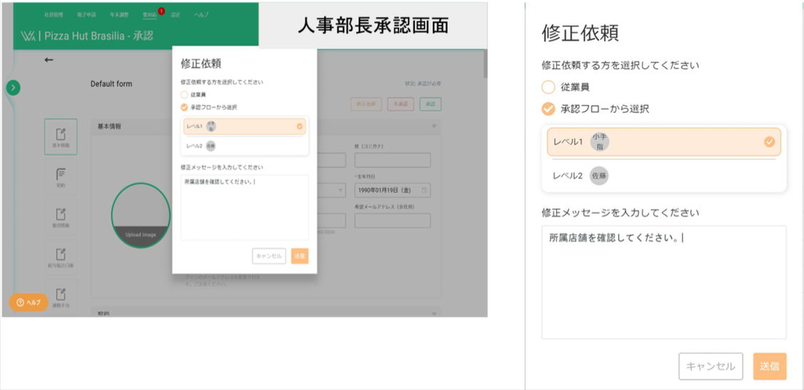Open the 給与振込口座 sidebar icon

point(61,257)
